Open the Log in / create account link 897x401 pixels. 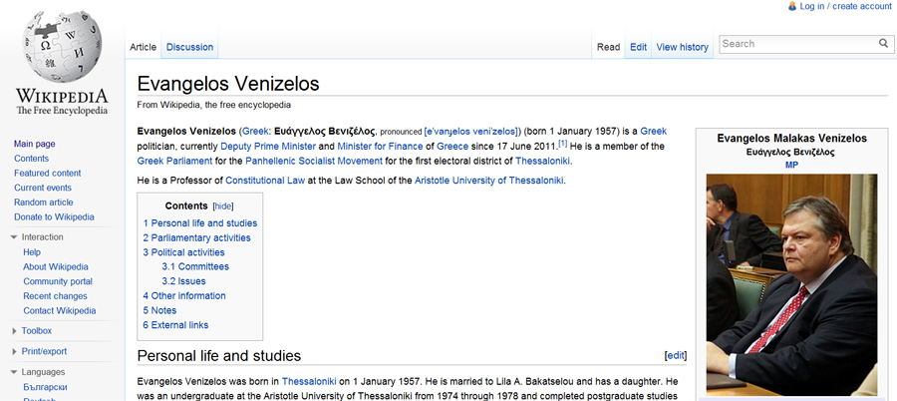click(845, 6)
